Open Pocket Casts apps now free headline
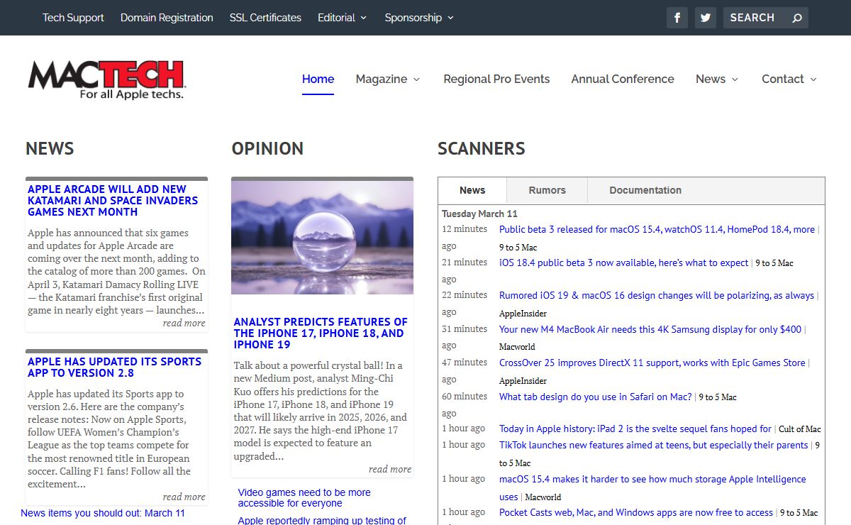Screen dimensions: 851x525 [x=636, y=512]
